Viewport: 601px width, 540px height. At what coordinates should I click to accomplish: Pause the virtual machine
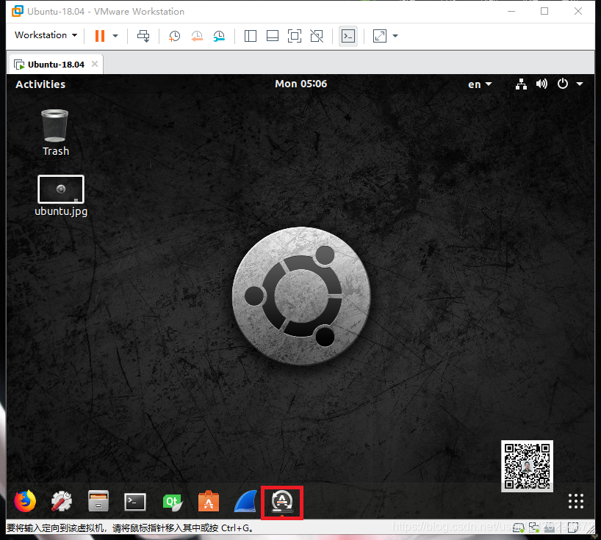[x=100, y=36]
